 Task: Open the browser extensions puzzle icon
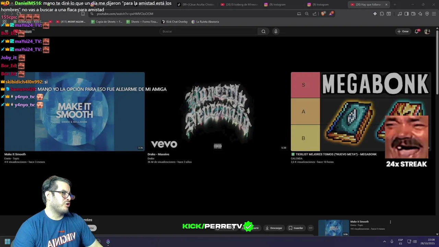coord(382,14)
